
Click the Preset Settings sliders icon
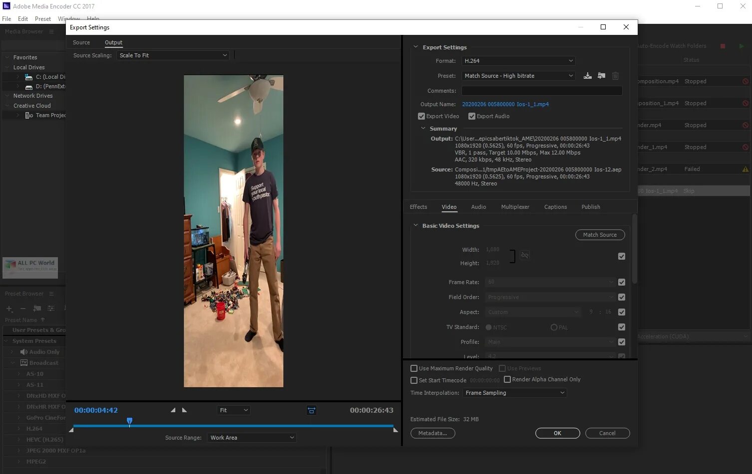(x=51, y=309)
